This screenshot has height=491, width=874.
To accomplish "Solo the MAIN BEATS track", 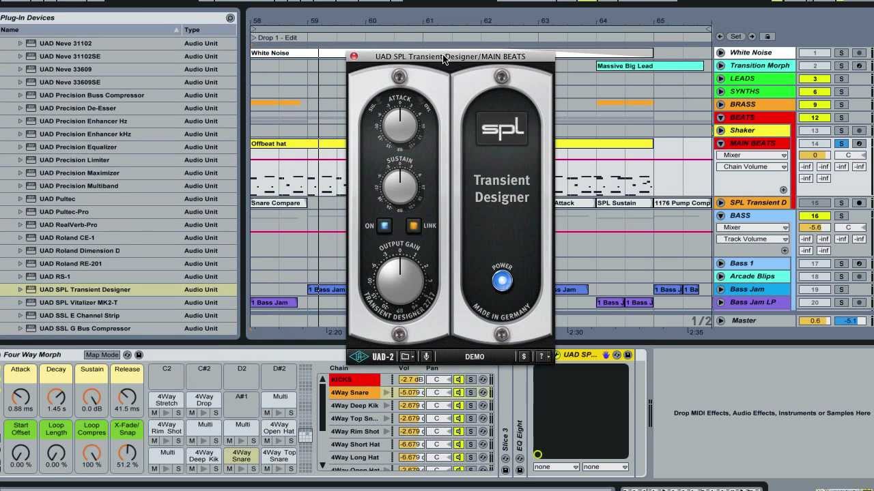I will [x=841, y=143].
